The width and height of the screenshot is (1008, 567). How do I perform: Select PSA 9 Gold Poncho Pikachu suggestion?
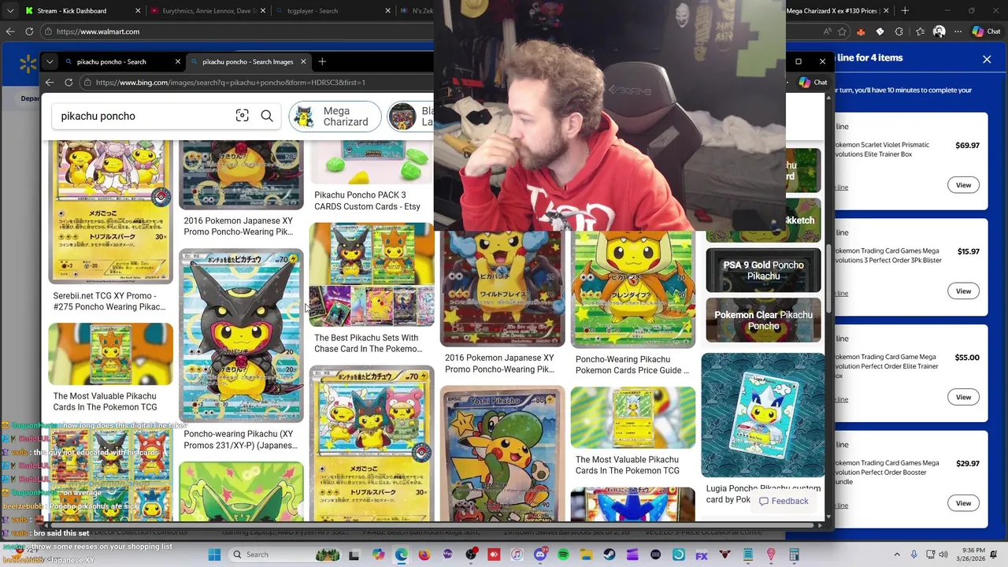point(763,270)
